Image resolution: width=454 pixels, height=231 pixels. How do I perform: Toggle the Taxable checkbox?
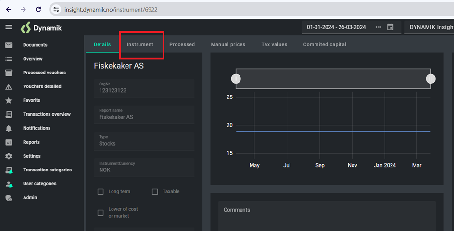(x=155, y=192)
